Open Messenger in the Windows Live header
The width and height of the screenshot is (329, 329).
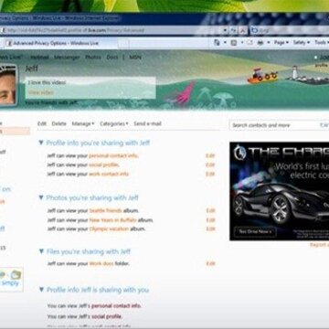tap(67, 57)
